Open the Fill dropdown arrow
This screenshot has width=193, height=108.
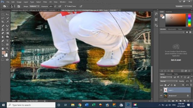191,85
